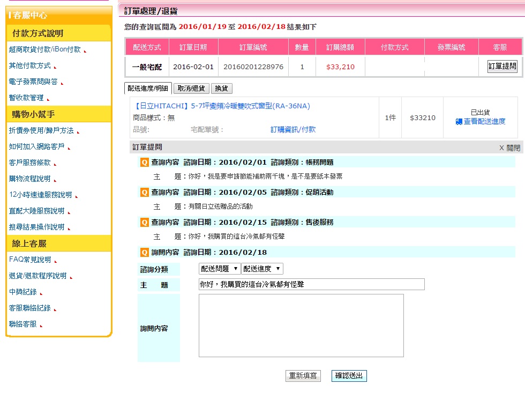
Task: Click subject text 有關日立送贈品的活動
Action: tap(220, 206)
